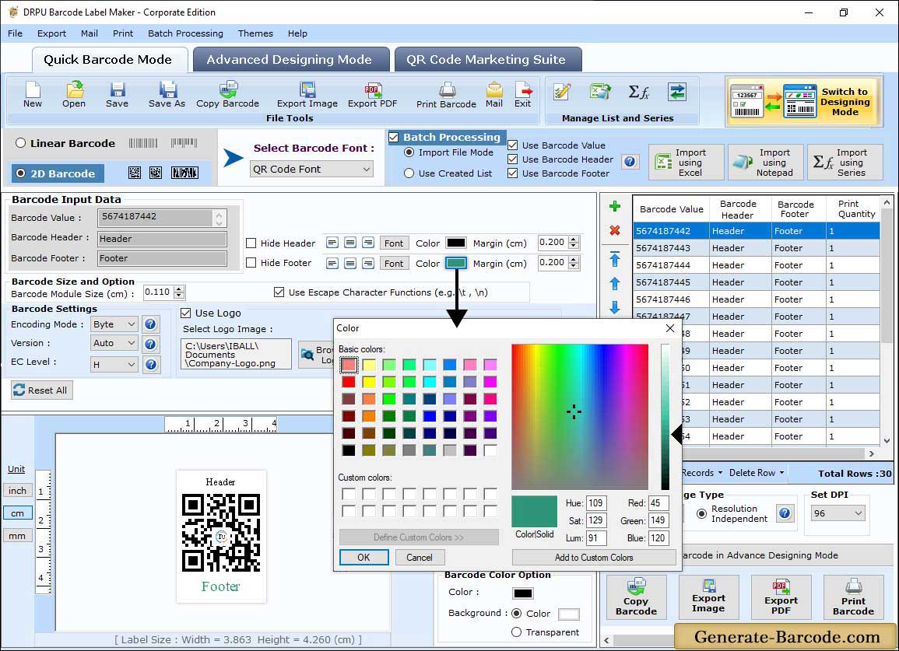The width and height of the screenshot is (899, 651).
Task: Click the Hue value field
Action: (596, 503)
